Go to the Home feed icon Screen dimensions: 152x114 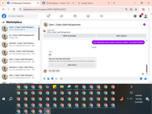coord(48,16)
